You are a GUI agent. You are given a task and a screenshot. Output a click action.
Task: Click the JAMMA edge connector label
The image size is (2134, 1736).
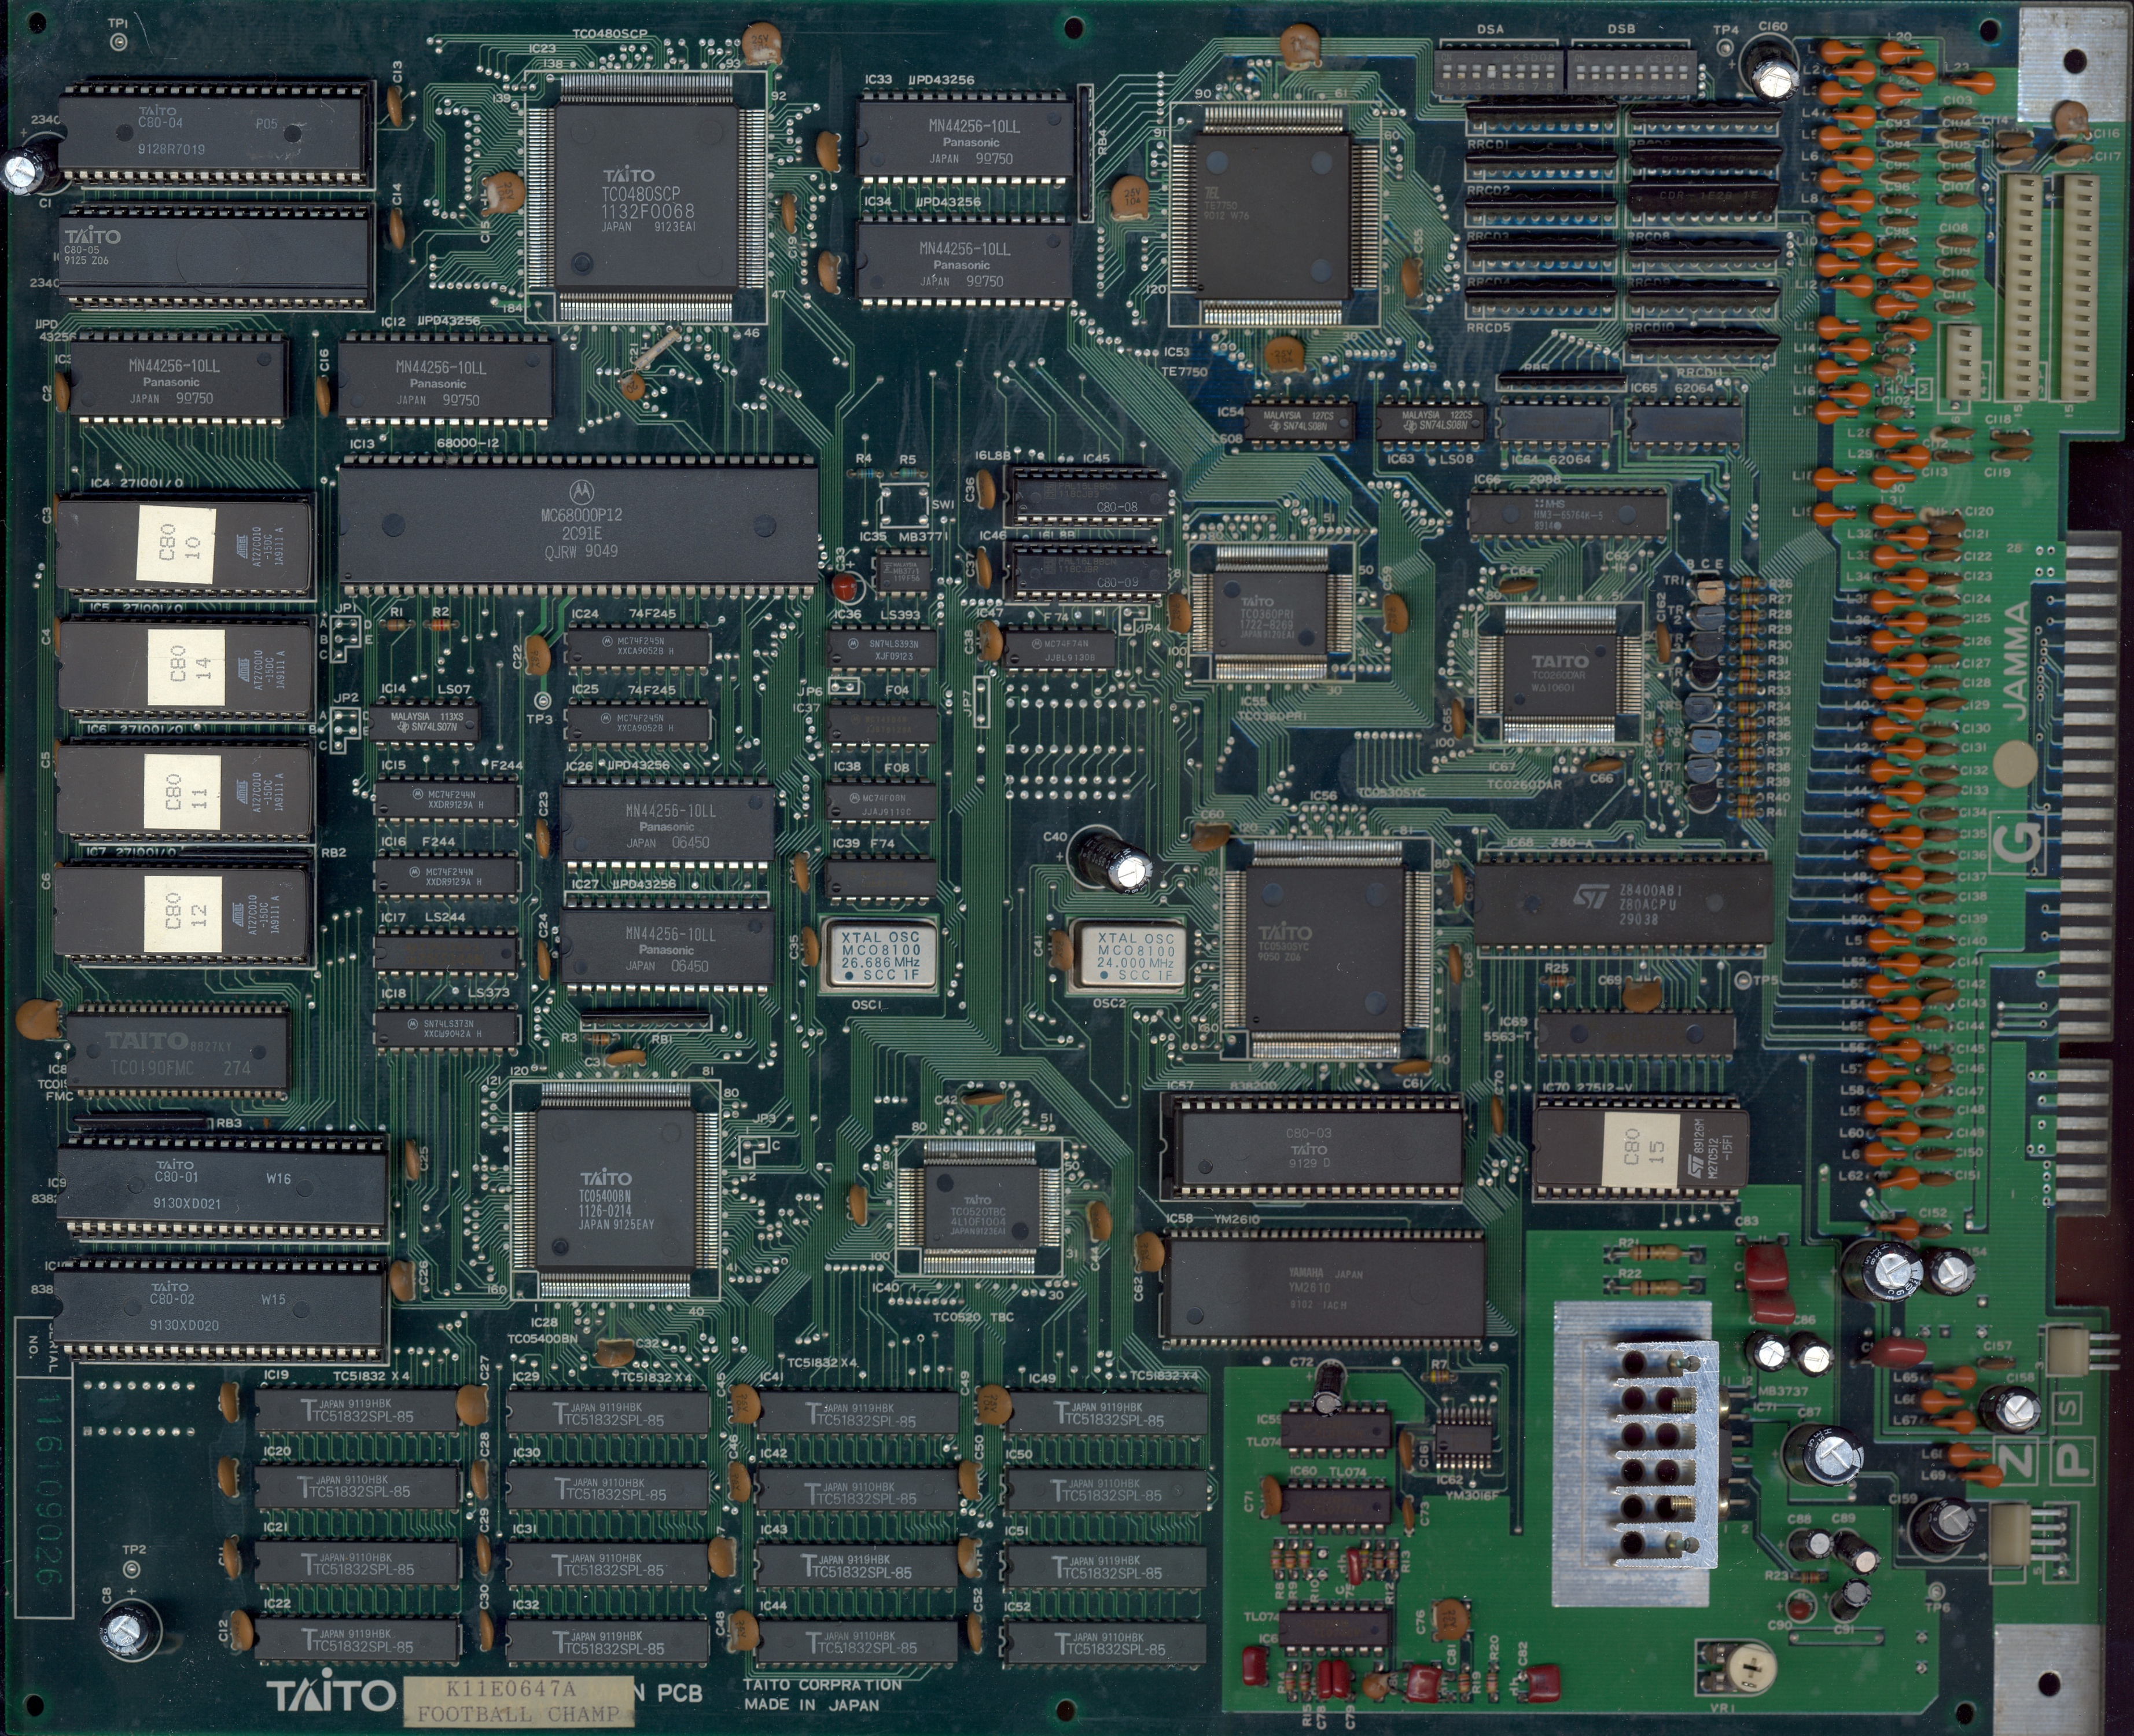(2016, 659)
